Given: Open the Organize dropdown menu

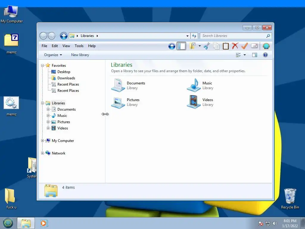Looking at the screenshot, I should pos(53,55).
